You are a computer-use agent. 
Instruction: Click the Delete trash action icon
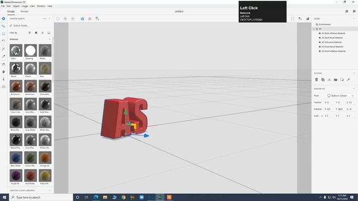click(317, 80)
